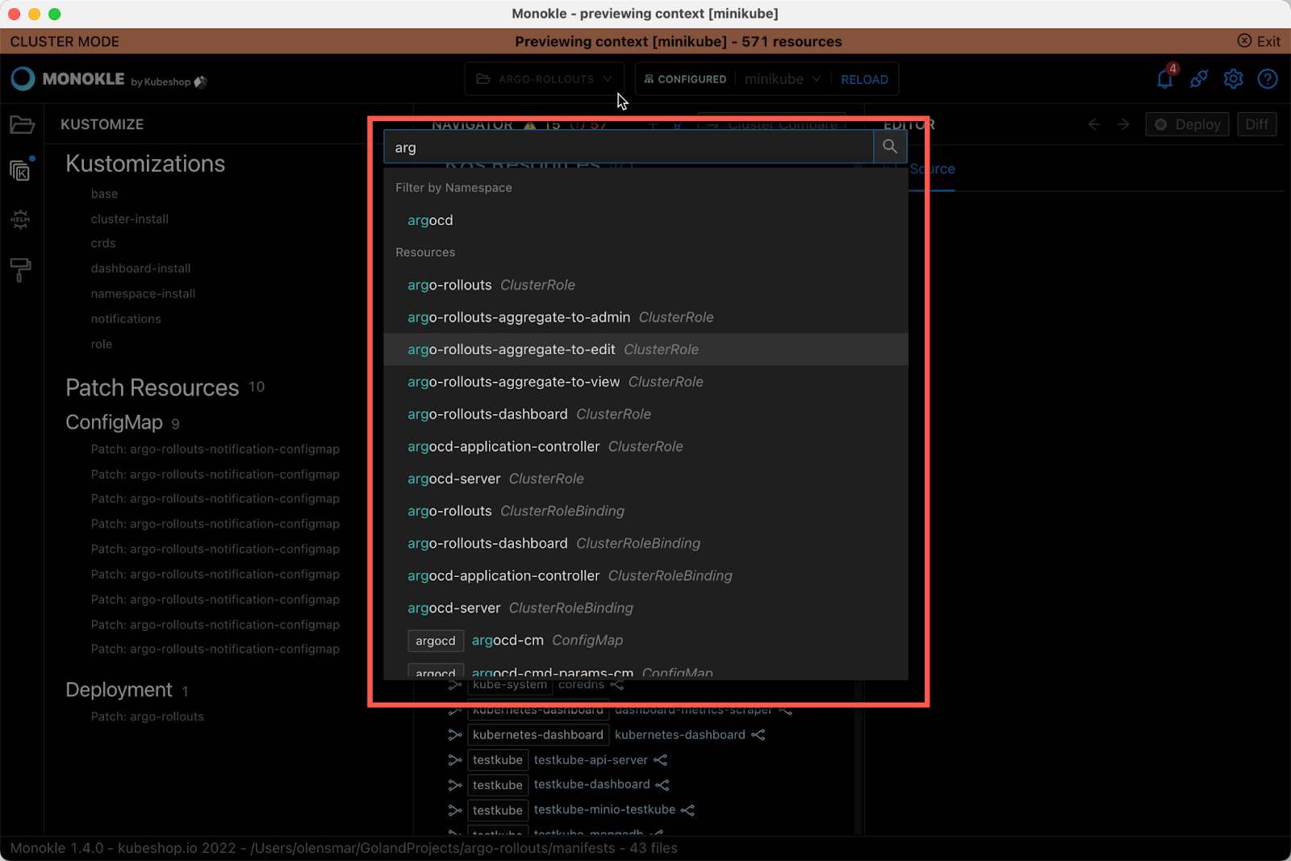The height and width of the screenshot is (861, 1291).
Task: Select testkube-minio-testkube resource in navigator
Action: tap(604, 809)
